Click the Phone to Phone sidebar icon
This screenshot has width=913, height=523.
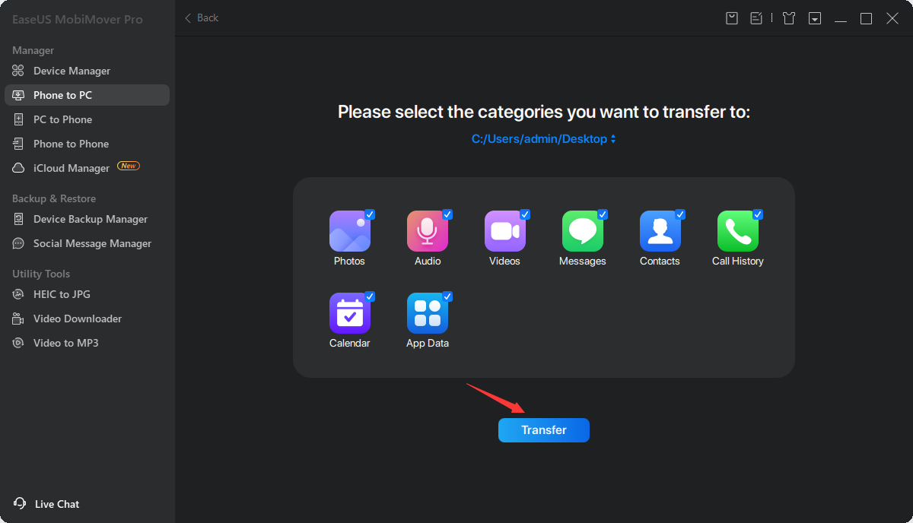(x=18, y=144)
